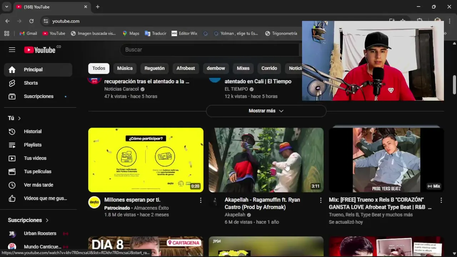Open options menu for Trueno x Rels B mix
This screenshot has height=257, width=457.
coord(441,200)
